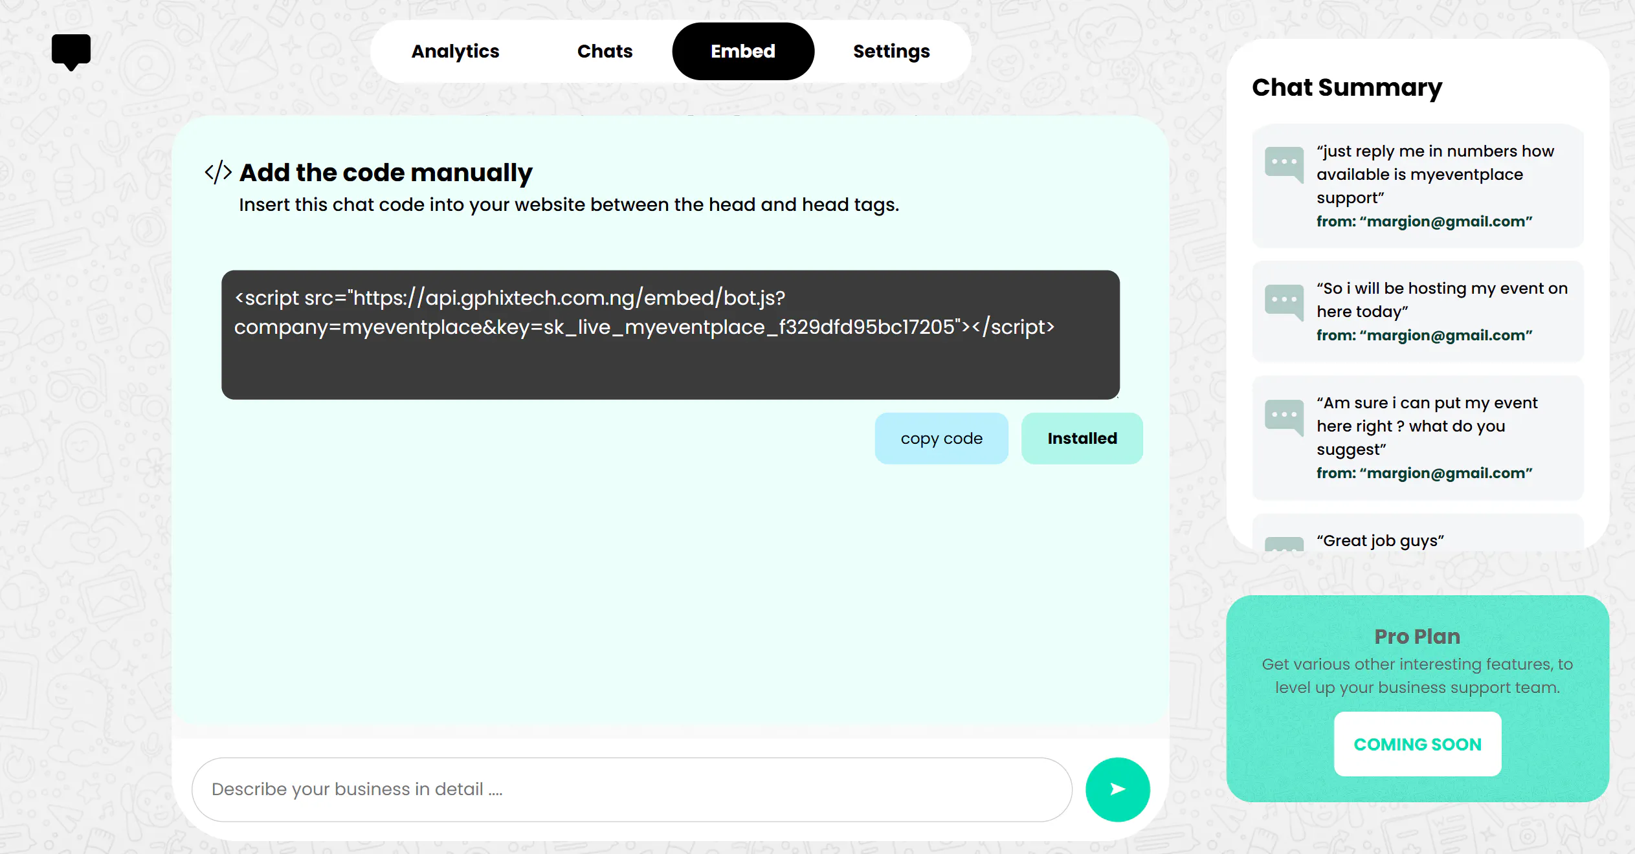Open the Analytics tab
The width and height of the screenshot is (1635, 854).
(x=455, y=51)
